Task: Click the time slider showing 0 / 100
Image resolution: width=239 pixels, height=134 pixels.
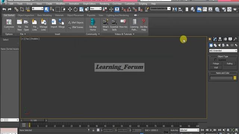Action: click(x=34, y=120)
